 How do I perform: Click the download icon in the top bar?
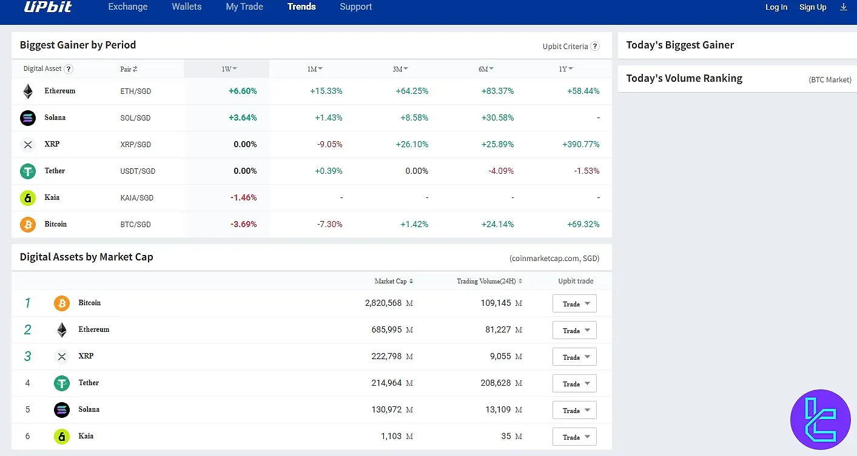[x=844, y=7]
